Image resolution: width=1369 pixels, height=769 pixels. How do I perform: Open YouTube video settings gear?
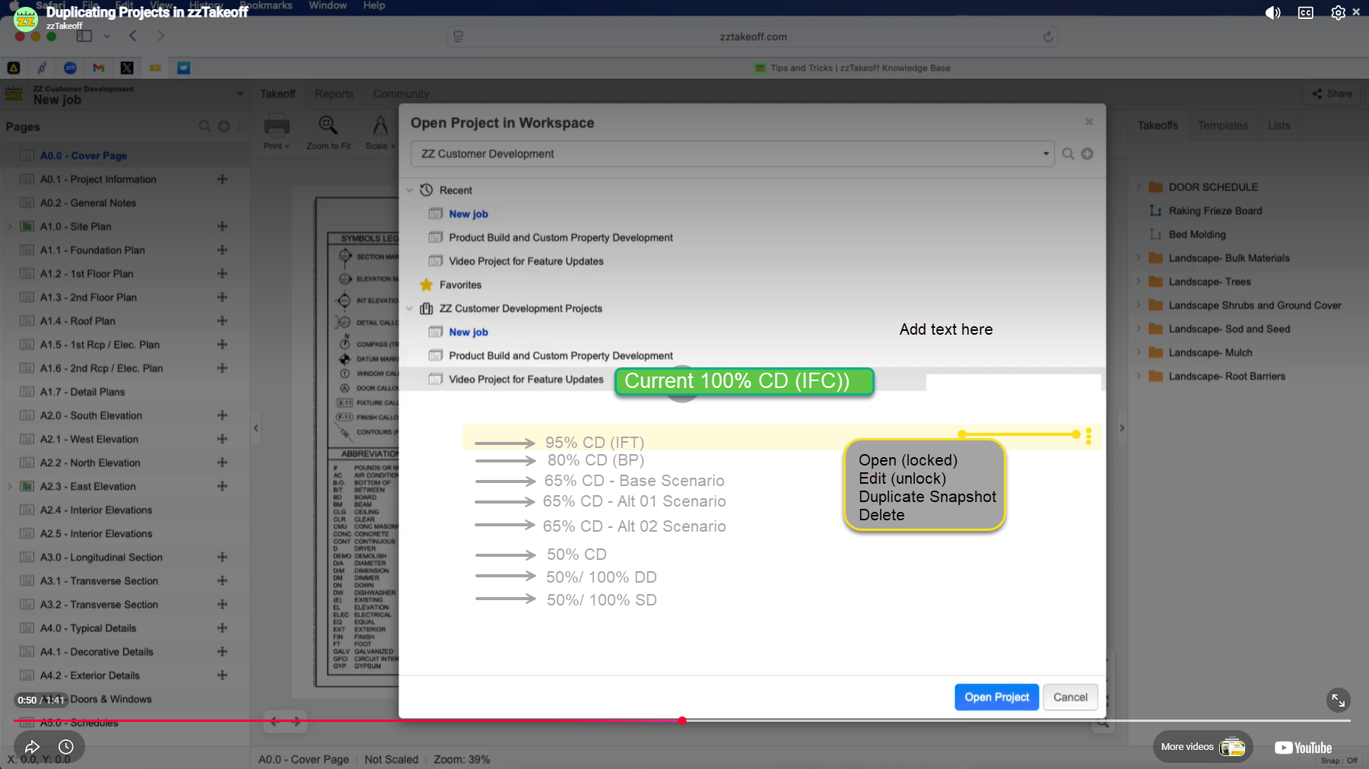1338,13
